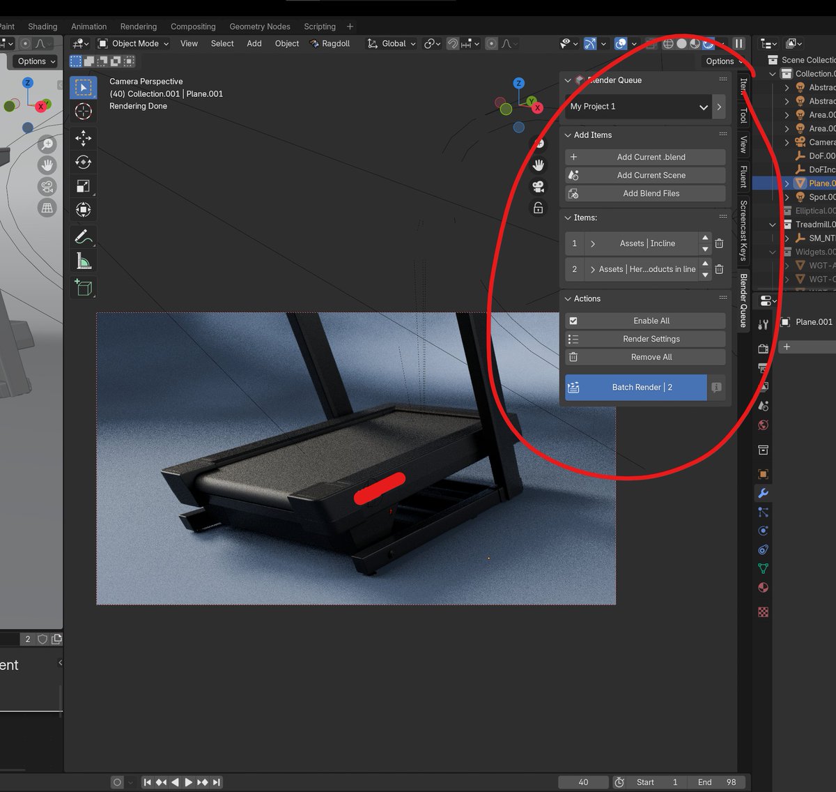
Task: Activate the 3D Cursor tool
Action: pos(83,112)
